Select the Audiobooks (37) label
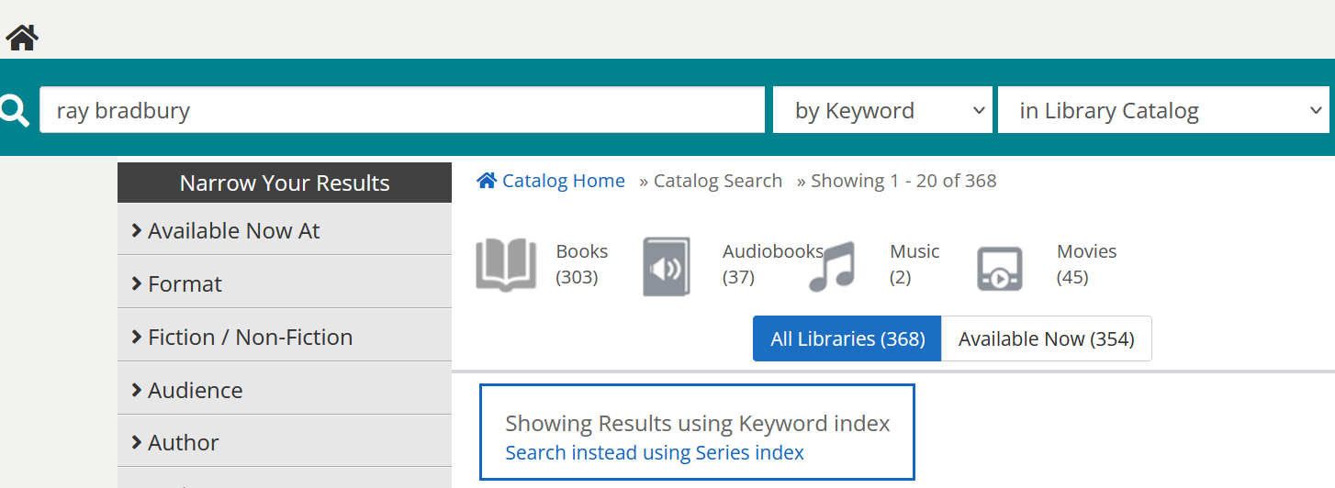 click(773, 264)
